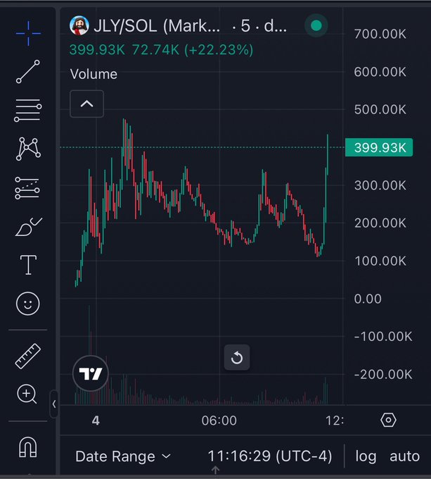The height and width of the screenshot is (479, 431).
Task: Click the 0.00 price axis label
Action: 368,299
